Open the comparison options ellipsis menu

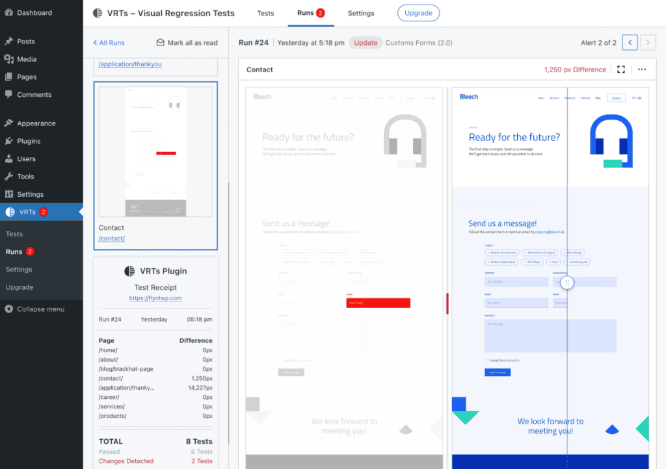point(643,69)
